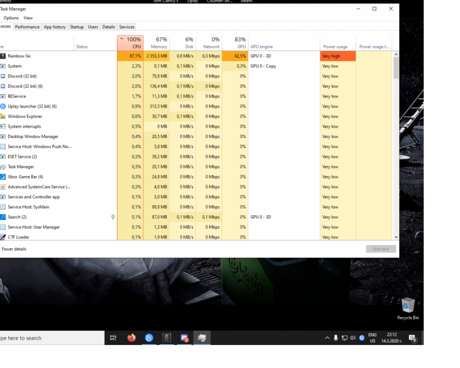Click the 82,5% GPU cell
This screenshot has width=460, height=368.
coord(235,56)
